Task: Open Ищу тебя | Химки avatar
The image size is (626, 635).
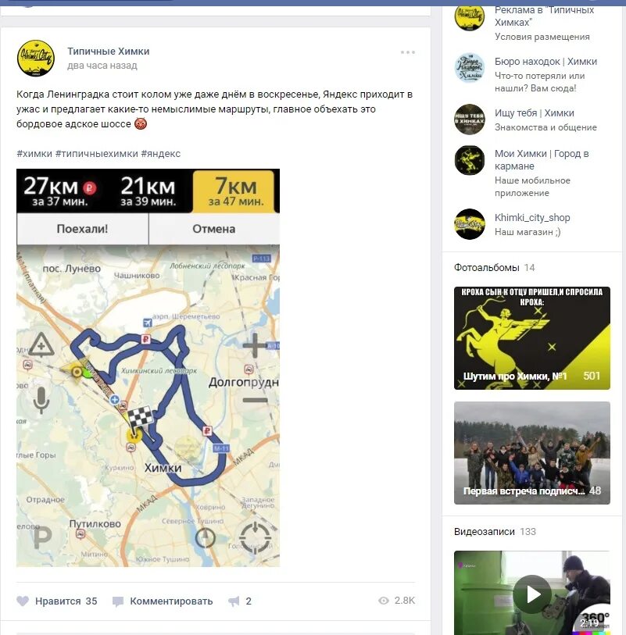Action: click(x=470, y=120)
